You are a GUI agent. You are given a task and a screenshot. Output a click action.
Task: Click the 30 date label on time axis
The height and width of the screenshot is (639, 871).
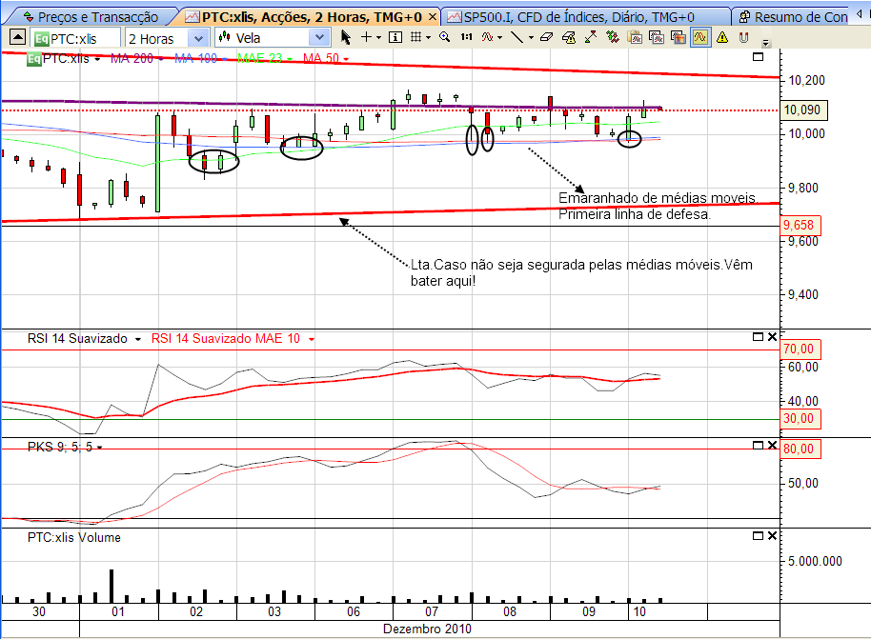tap(39, 611)
